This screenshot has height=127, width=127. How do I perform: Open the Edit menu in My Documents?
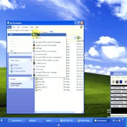tap(13, 27)
